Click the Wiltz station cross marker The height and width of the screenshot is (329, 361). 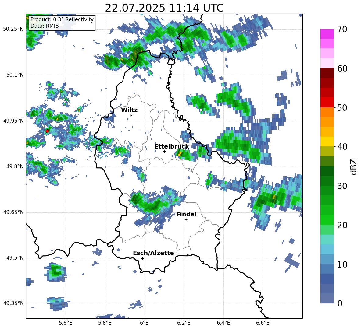coord(131,115)
